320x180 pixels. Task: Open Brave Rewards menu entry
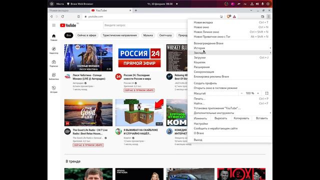pyautogui.click(x=230, y=43)
